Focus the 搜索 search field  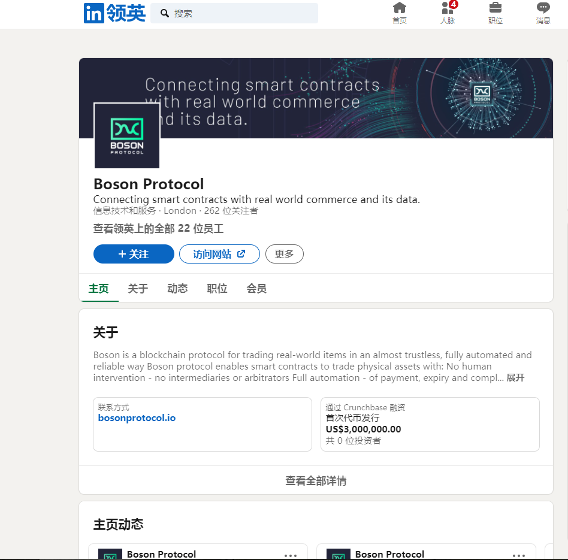click(234, 13)
